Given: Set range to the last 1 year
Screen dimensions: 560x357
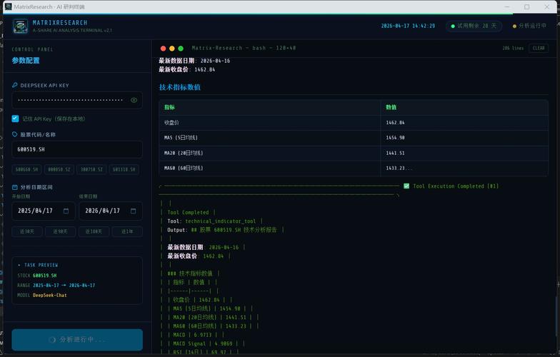Looking at the screenshot, I should pyautogui.click(x=127, y=231).
